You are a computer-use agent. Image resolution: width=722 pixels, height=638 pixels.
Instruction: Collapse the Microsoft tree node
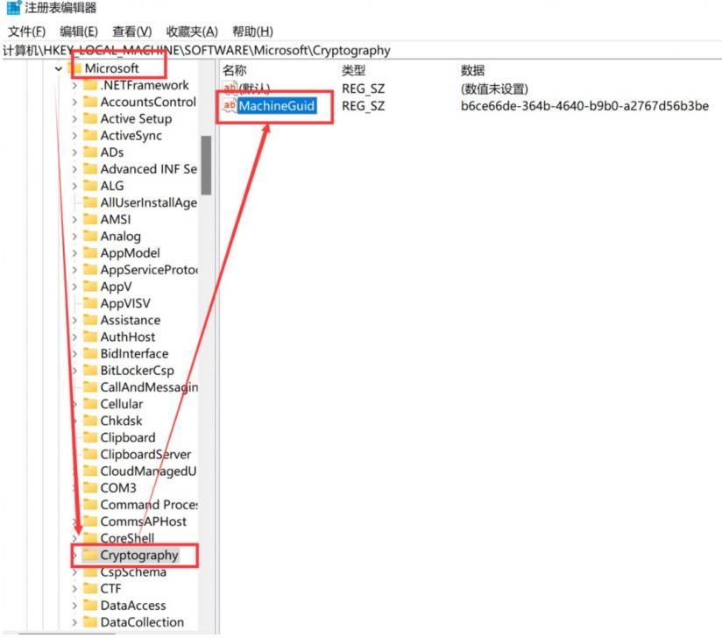point(58,68)
